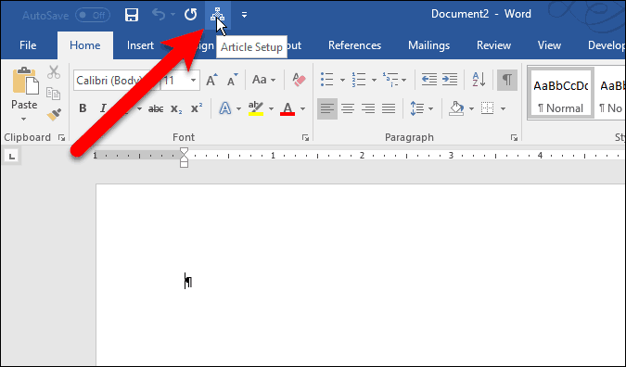Image resolution: width=626 pixels, height=367 pixels.
Task: Open the Clipboard dialog launcher
Action: [x=61, y=137]
